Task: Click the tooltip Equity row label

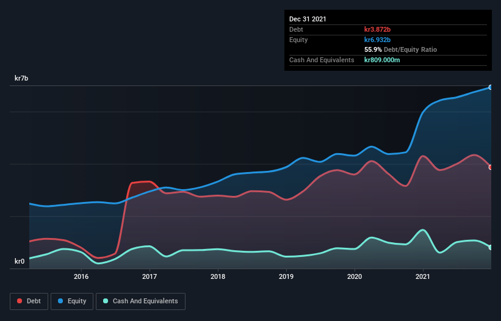Action: tap(298, 40)
